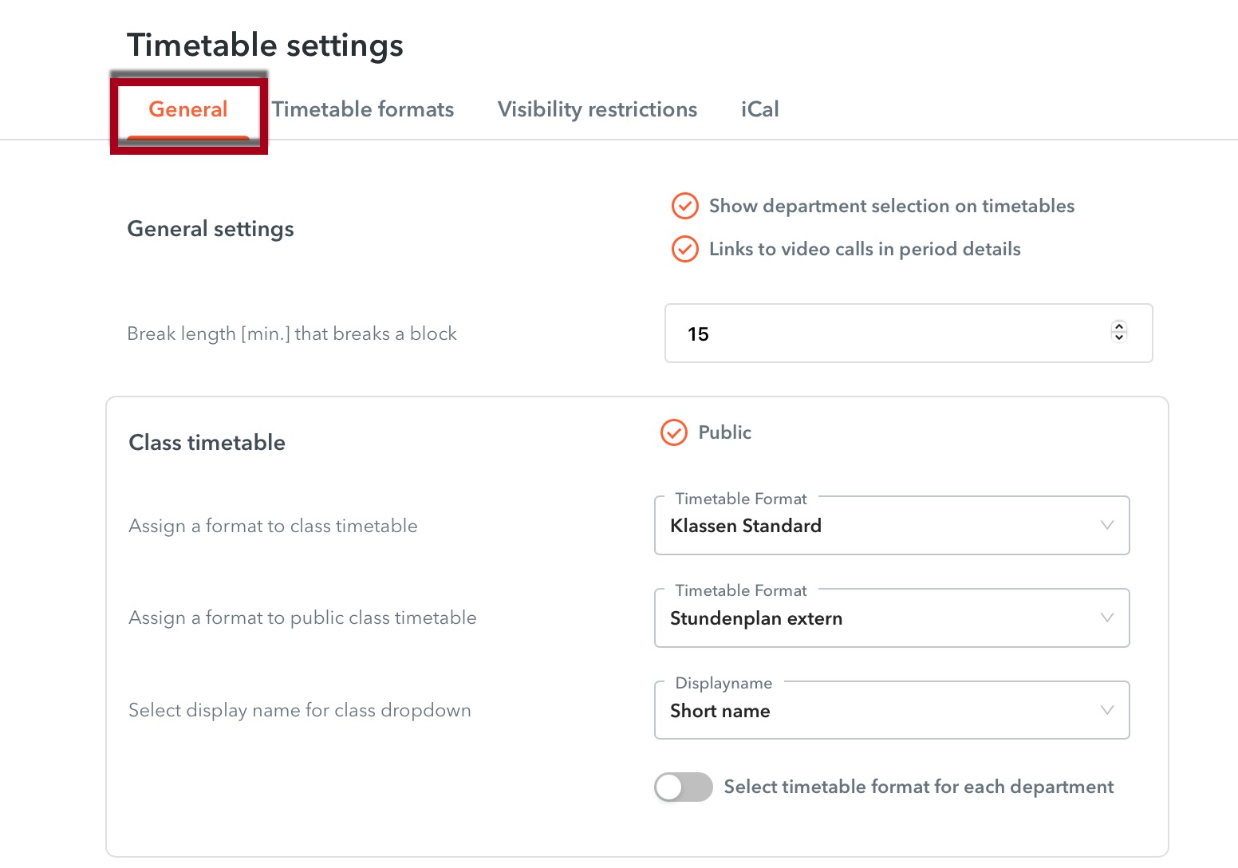Open the Visibility restrictions tab

(597, 109)
